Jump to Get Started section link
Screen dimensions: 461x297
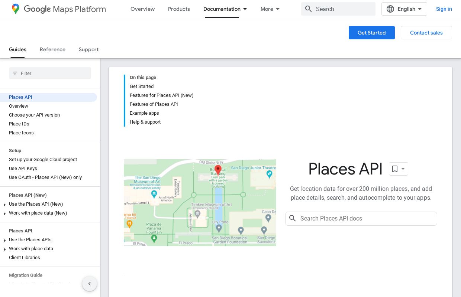pyautogui.click(x=142, y=86)
